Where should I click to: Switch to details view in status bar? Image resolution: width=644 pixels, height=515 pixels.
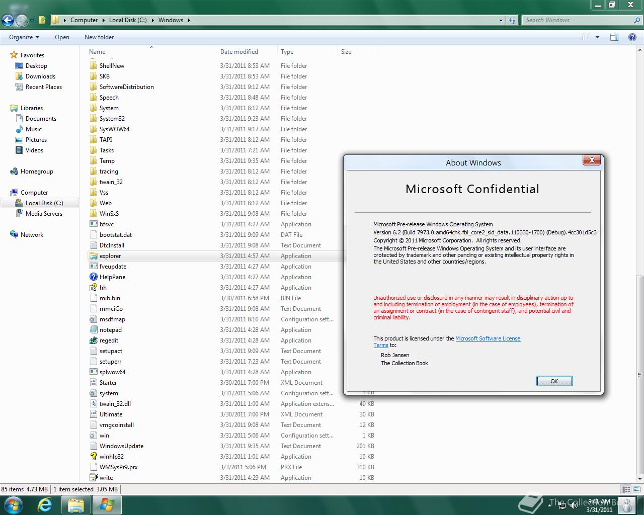[626, 489]
